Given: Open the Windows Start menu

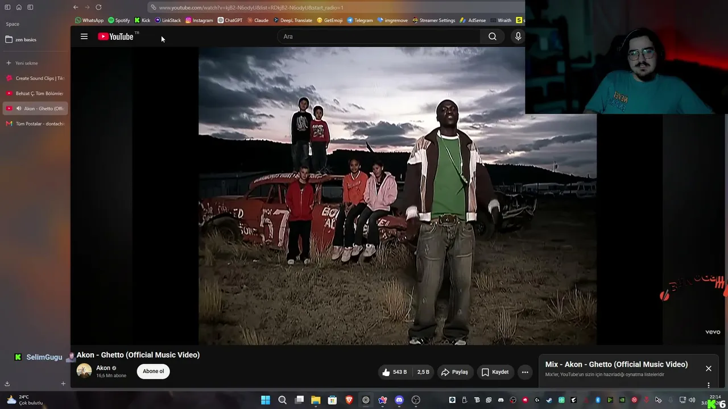Looking at the screenshot, I should click(266, 400).
